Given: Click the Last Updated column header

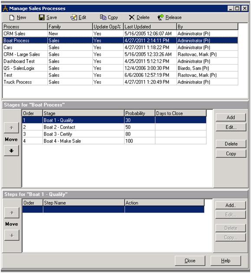Looking at the screenshot, I should [x=150, y=26].
